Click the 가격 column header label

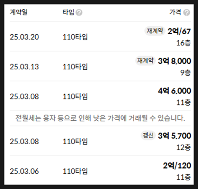tap(175, 12)
